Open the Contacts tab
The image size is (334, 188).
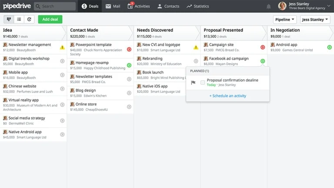tap(168, 6)
